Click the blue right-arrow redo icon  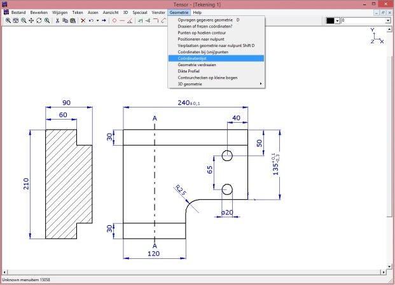click(104, 20)
